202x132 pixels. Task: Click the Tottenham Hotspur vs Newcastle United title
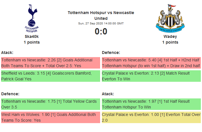(x=101, y=15)
